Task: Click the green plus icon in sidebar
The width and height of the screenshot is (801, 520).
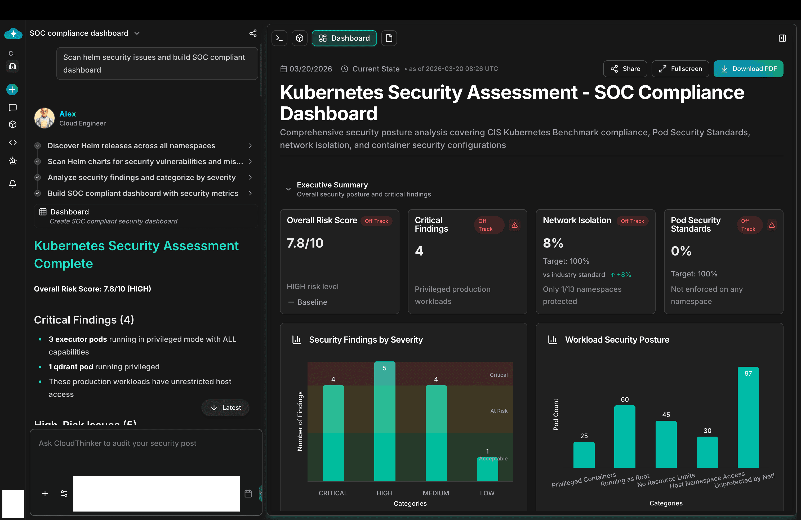Action: click(12, 89)
